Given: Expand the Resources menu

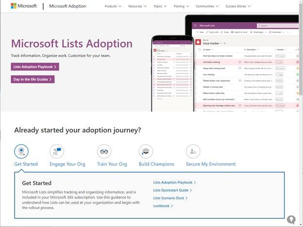Looking at the screenshot, I should (137, 6).
